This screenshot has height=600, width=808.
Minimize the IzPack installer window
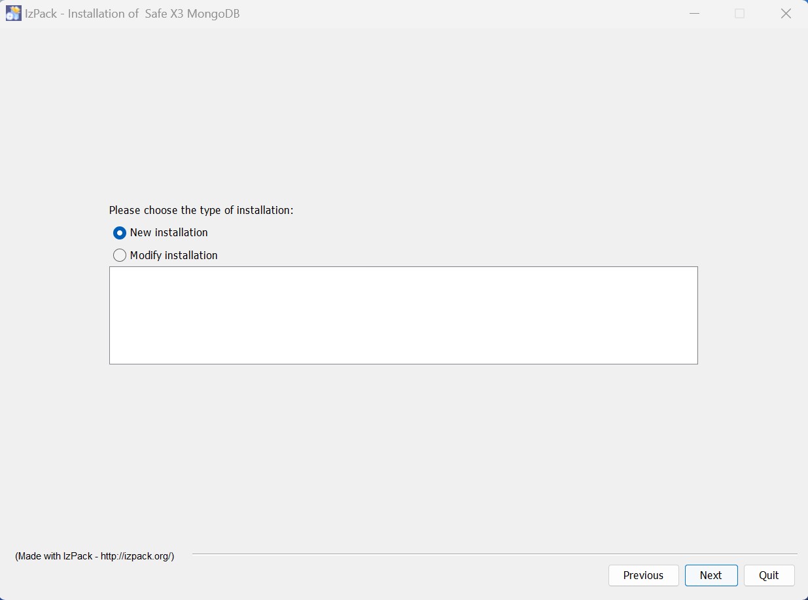point(694,14)
